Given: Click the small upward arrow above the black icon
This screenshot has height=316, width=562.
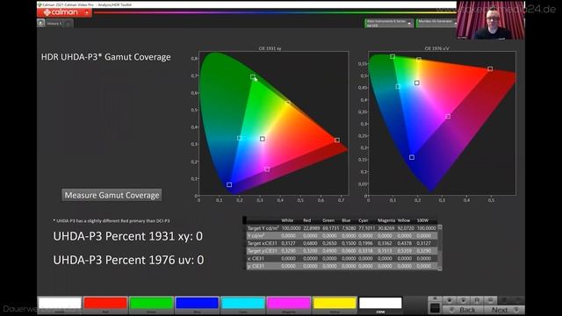Looking at the screenshot, I should pos(435,299).
